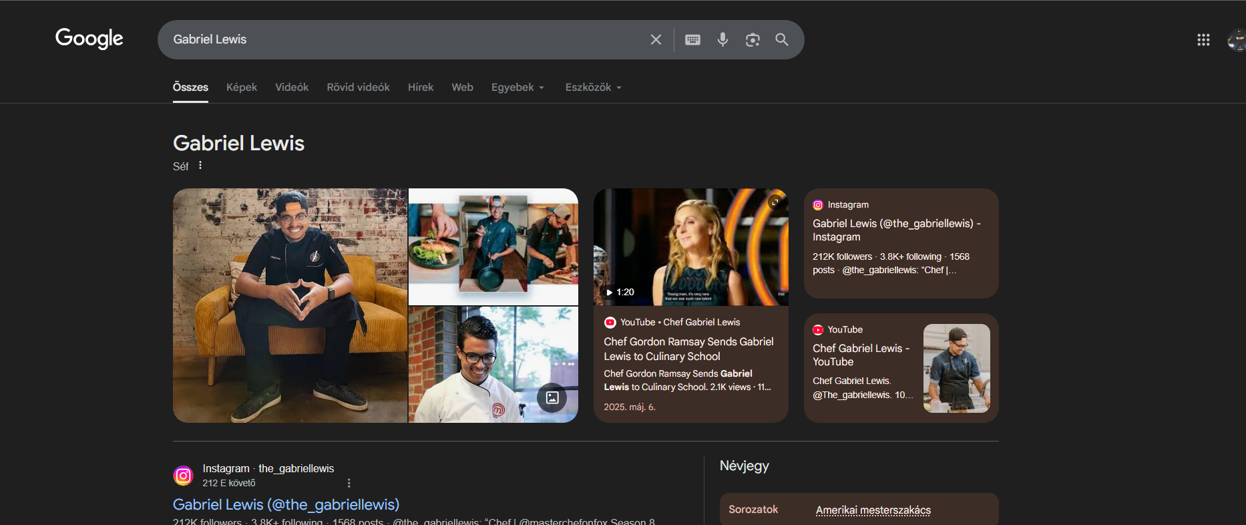
Task: Start voice search with the microphone icon
Action: point(722,39)
